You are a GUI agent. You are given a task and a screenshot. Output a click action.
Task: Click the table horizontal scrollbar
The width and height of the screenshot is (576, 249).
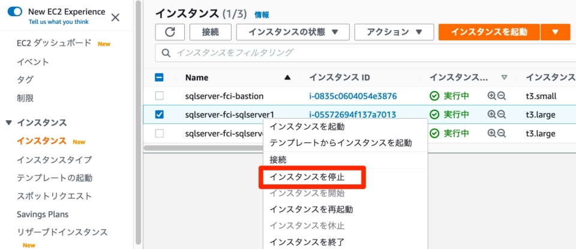(204, 148)
